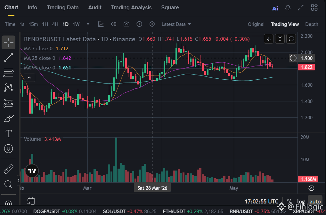326x215 pixels.
Task: Open hexagon chart settings icon
Action: coord(152,24)
